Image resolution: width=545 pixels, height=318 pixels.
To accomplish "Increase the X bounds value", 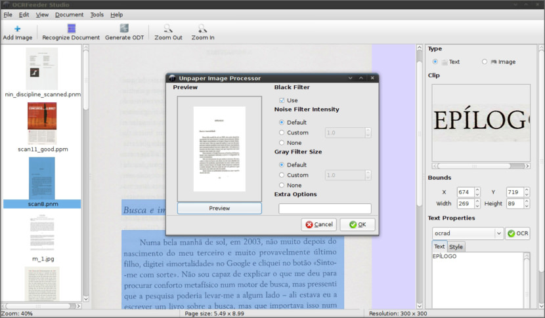I will 477,189.
